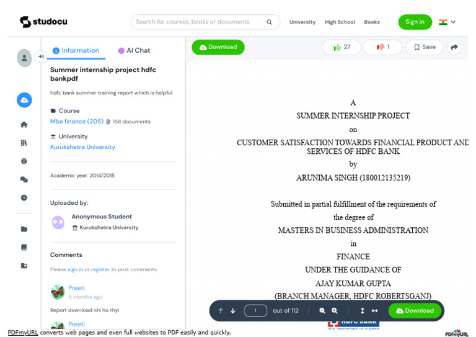Open recent history clock sidebar icon
The width and height of the screenshot is (476, 337).
click(x=24, y=197)
